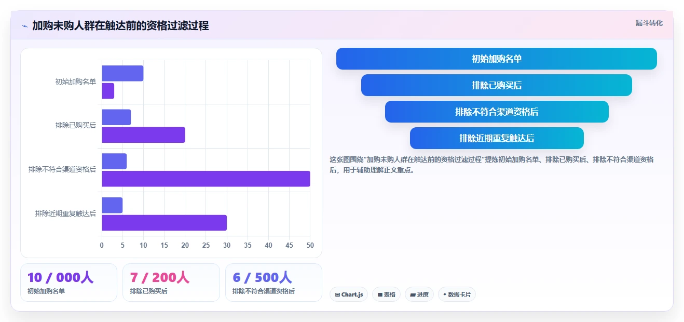Click the 初始加购名单 y-axis label
684x322 pixels.
(76, 82)
